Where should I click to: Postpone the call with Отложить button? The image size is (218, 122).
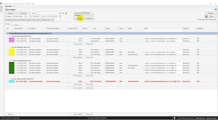click(89, 18)
